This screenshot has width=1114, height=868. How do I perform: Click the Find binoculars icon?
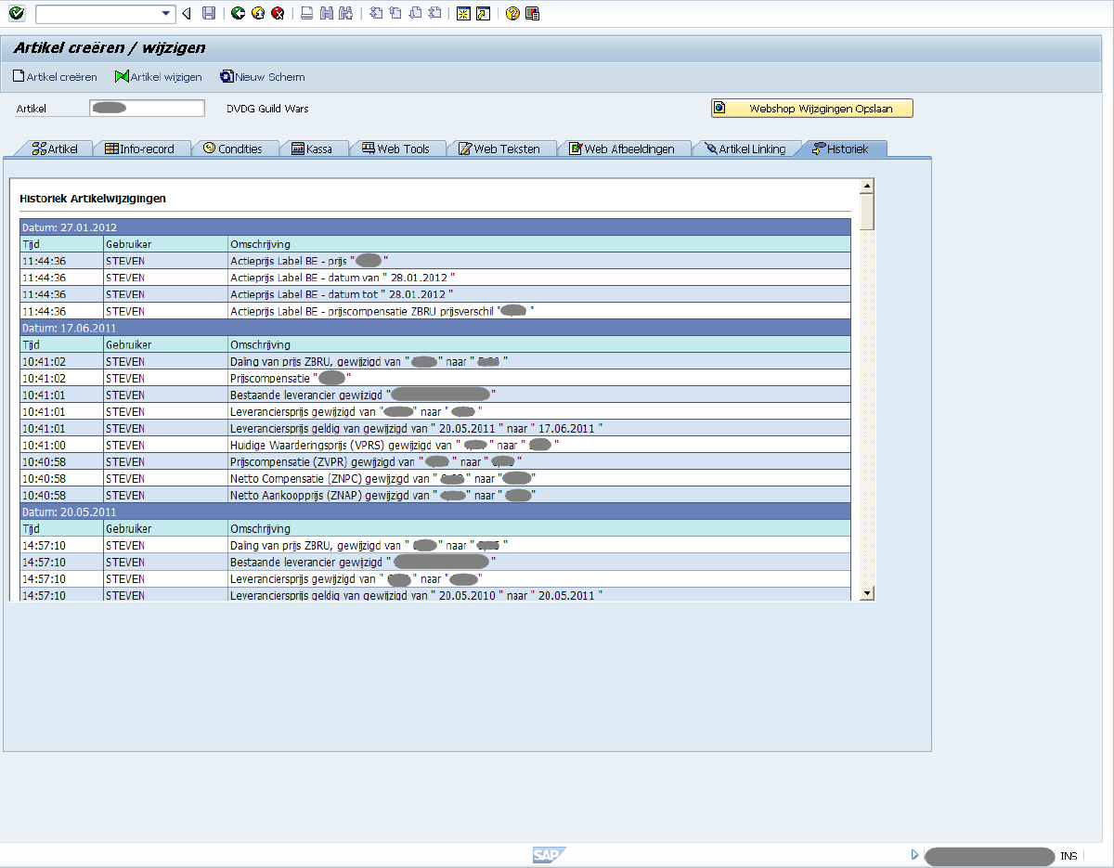coord(326,13)
